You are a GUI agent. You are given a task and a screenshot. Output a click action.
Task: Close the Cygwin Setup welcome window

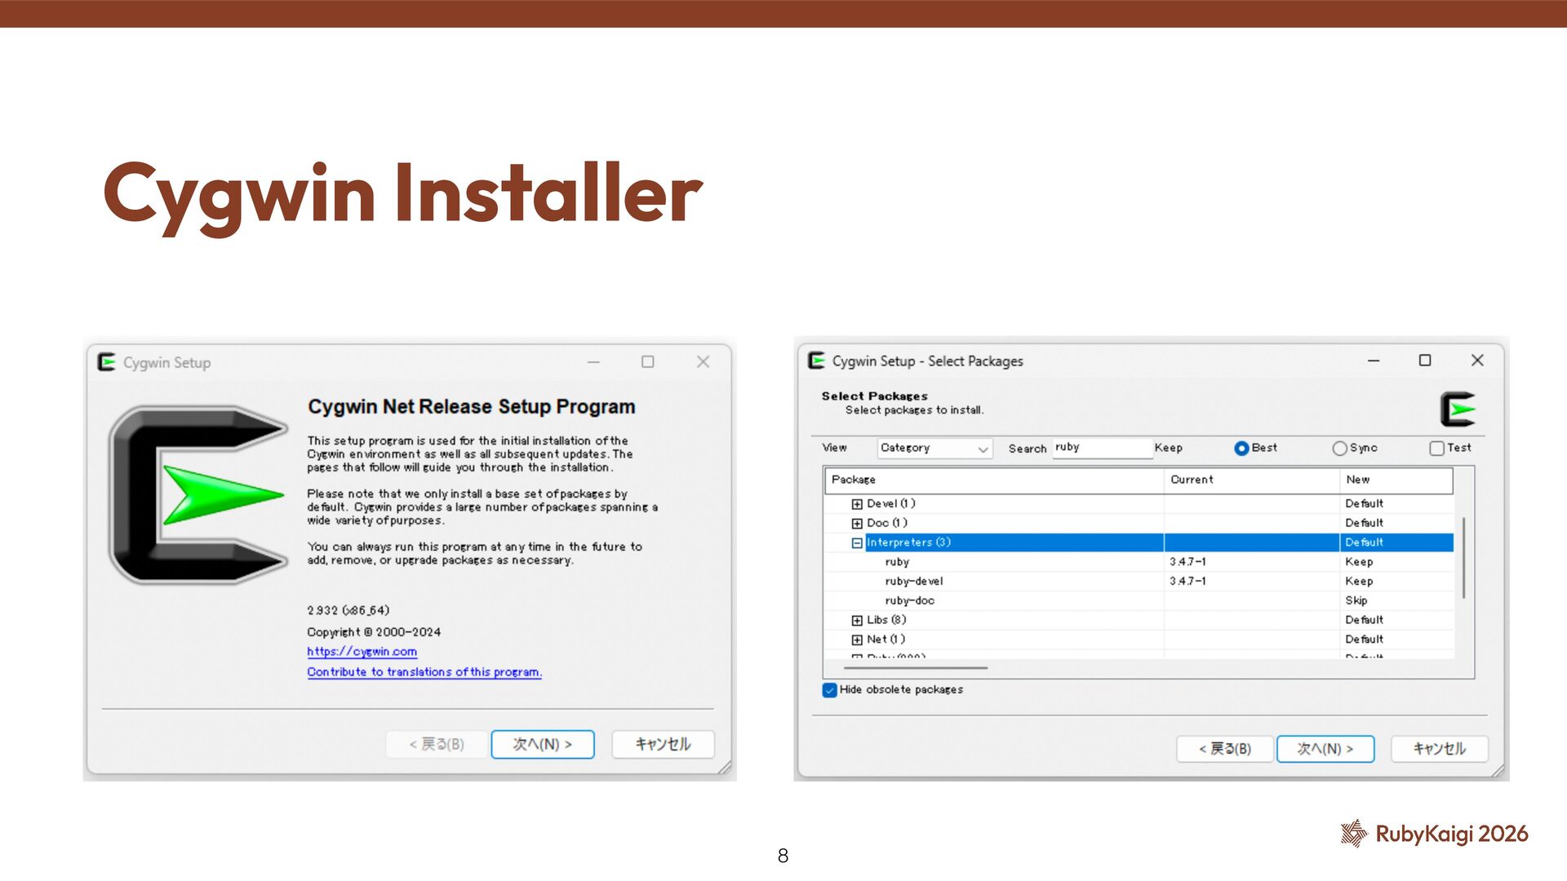click(x=703, y=362)
